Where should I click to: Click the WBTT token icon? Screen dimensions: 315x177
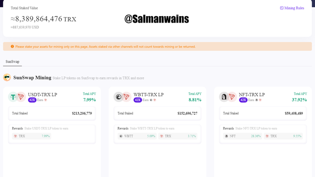(119, 97)
